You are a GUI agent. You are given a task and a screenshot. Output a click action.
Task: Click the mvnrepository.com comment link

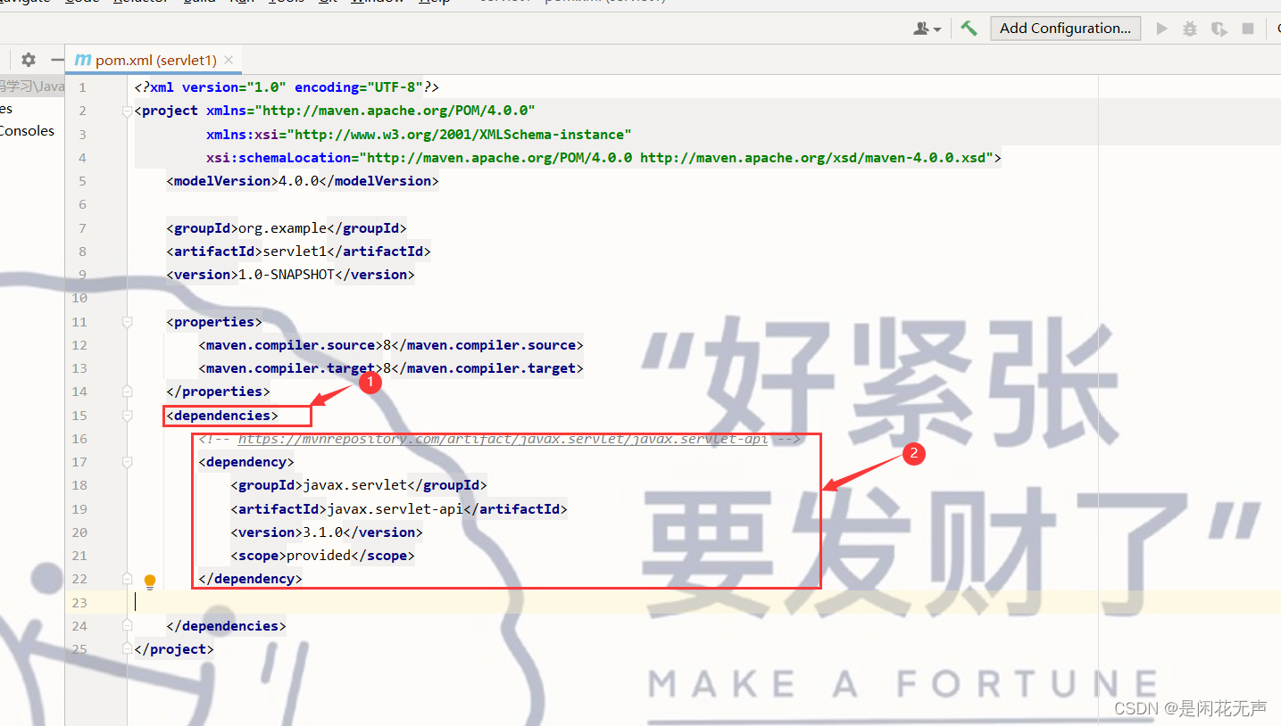pyautogui.click(x=504, y=438)
